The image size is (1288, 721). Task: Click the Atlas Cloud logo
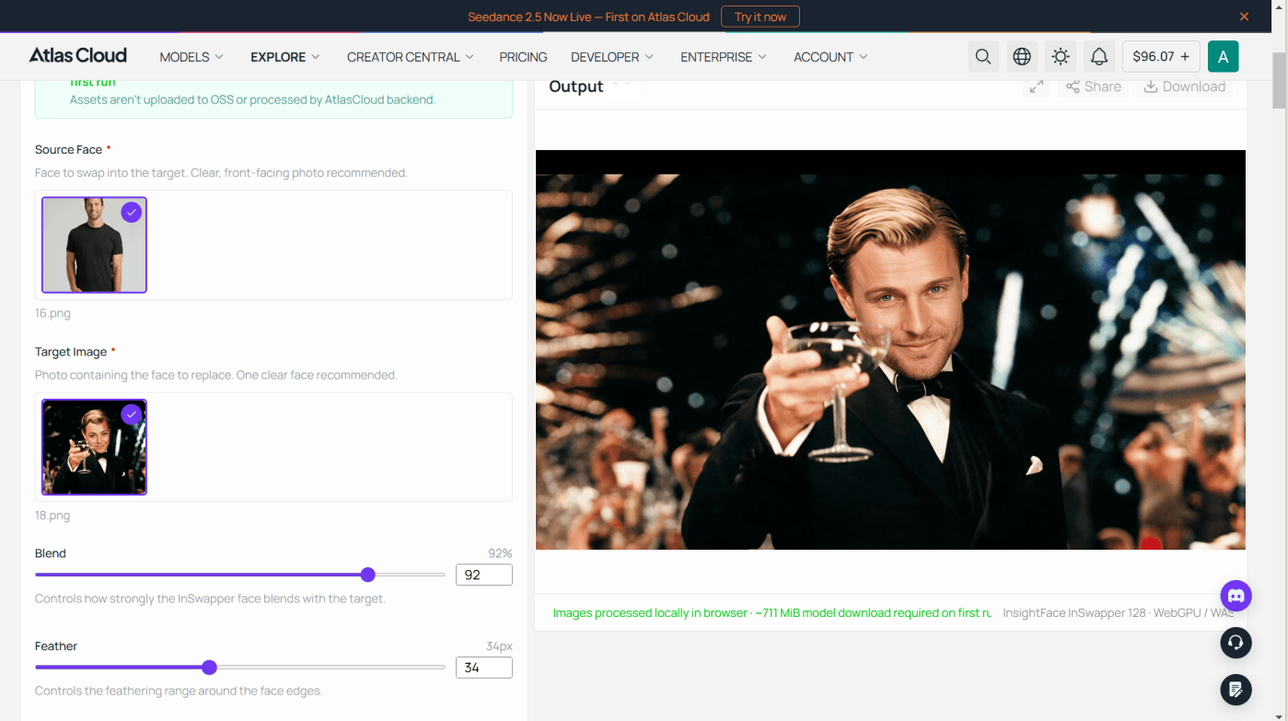point(78,55)
